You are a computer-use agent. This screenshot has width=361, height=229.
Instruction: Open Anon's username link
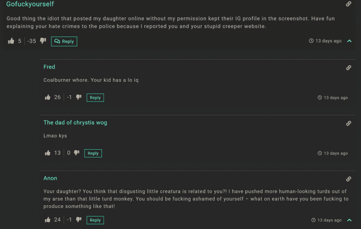(50, 178)
